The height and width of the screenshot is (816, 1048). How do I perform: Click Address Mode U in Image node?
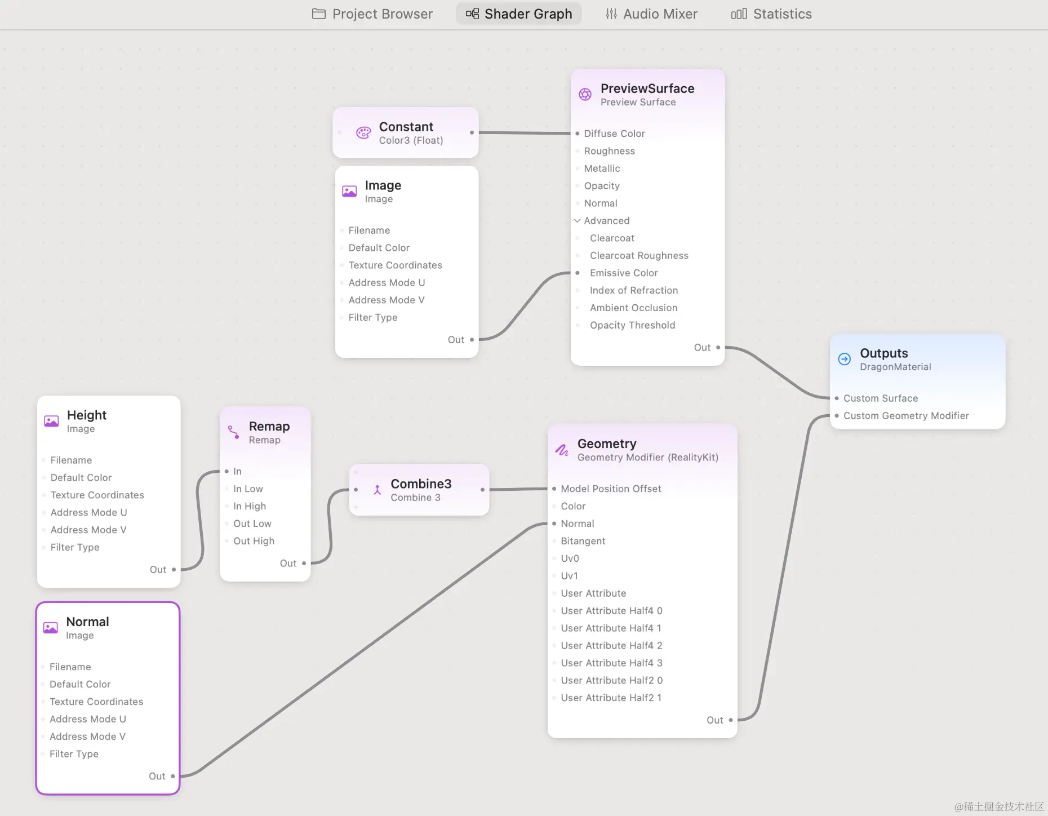tap(387, 283)
